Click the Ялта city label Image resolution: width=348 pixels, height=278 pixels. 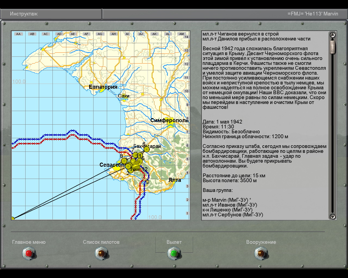pos(175,180)
